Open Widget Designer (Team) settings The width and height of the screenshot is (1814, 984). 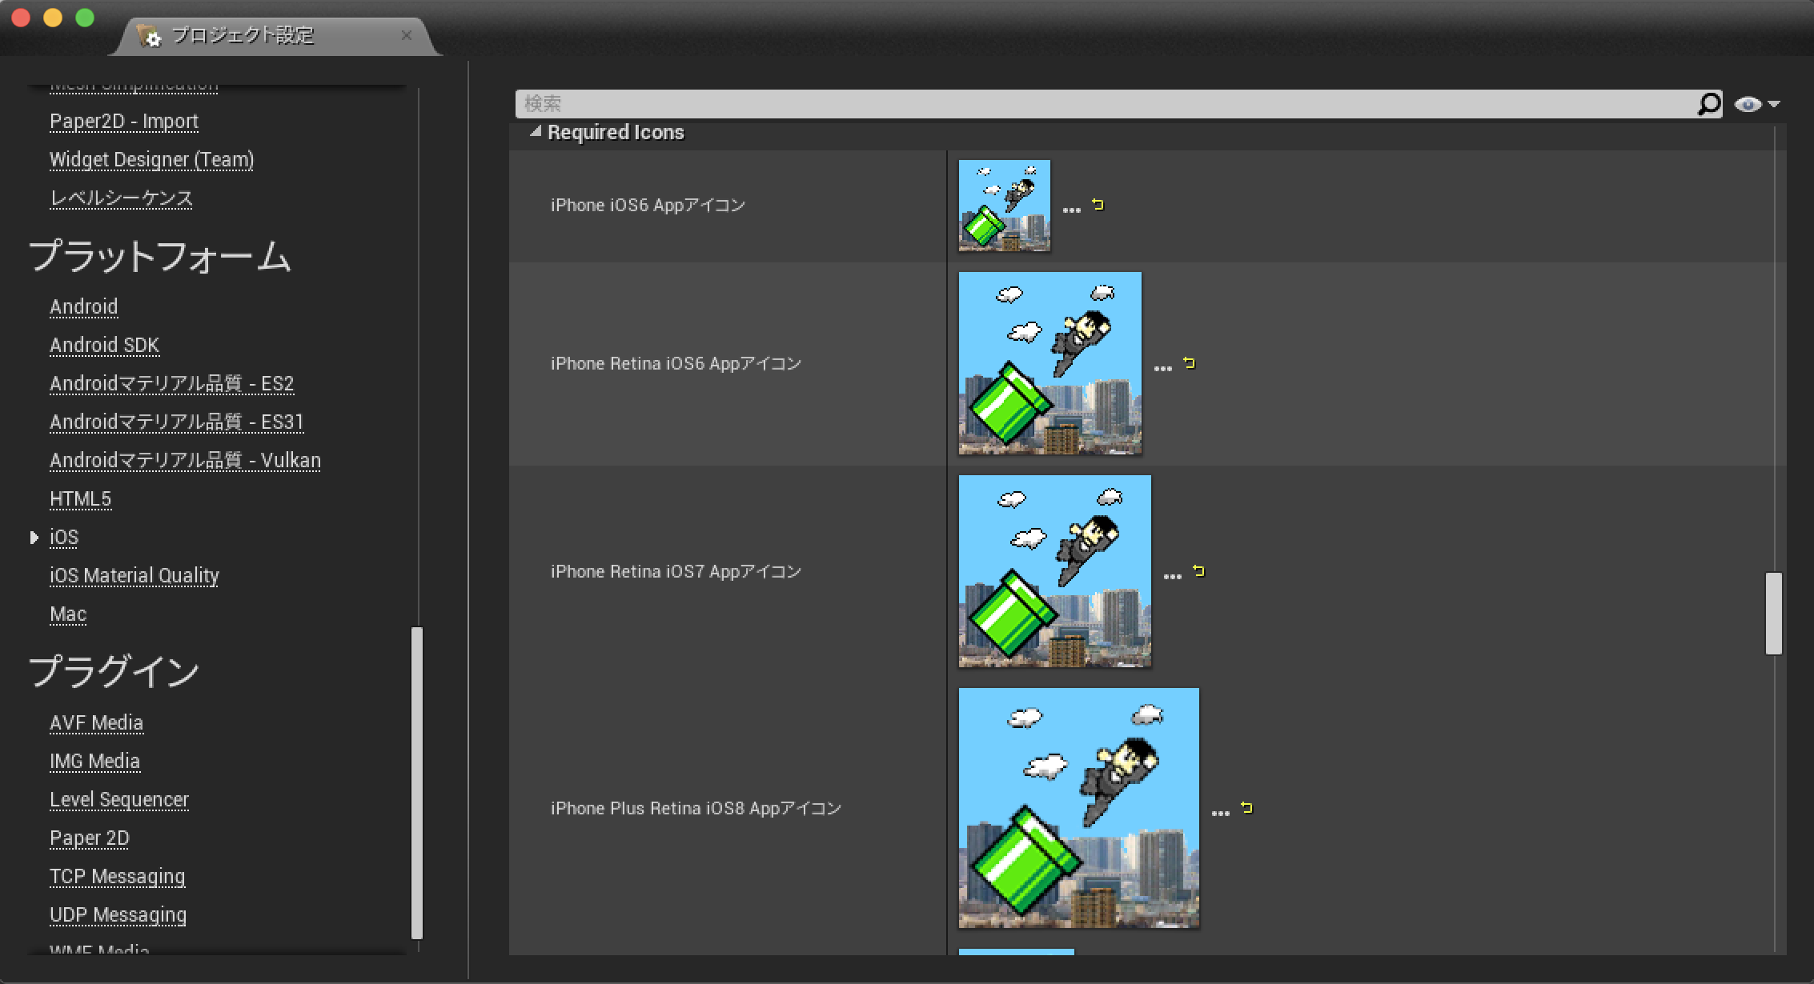tap(152, 160)
